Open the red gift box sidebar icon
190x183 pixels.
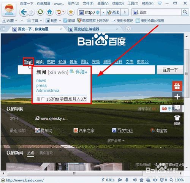click(177, 86)
